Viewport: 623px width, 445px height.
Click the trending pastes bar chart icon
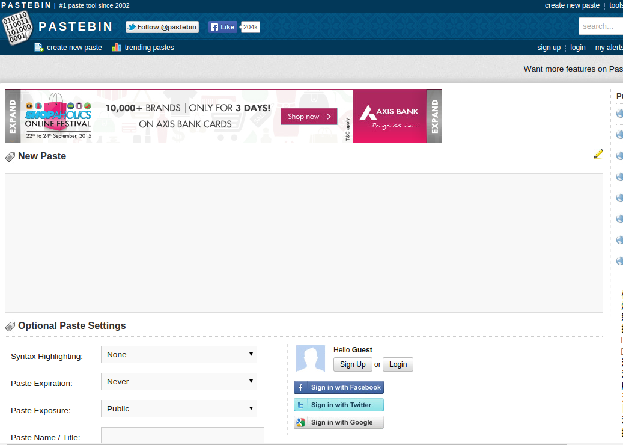coord(117,48)
